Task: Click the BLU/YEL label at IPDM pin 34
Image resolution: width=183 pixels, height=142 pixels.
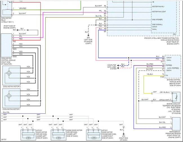Action: click(x=99, y=16)
